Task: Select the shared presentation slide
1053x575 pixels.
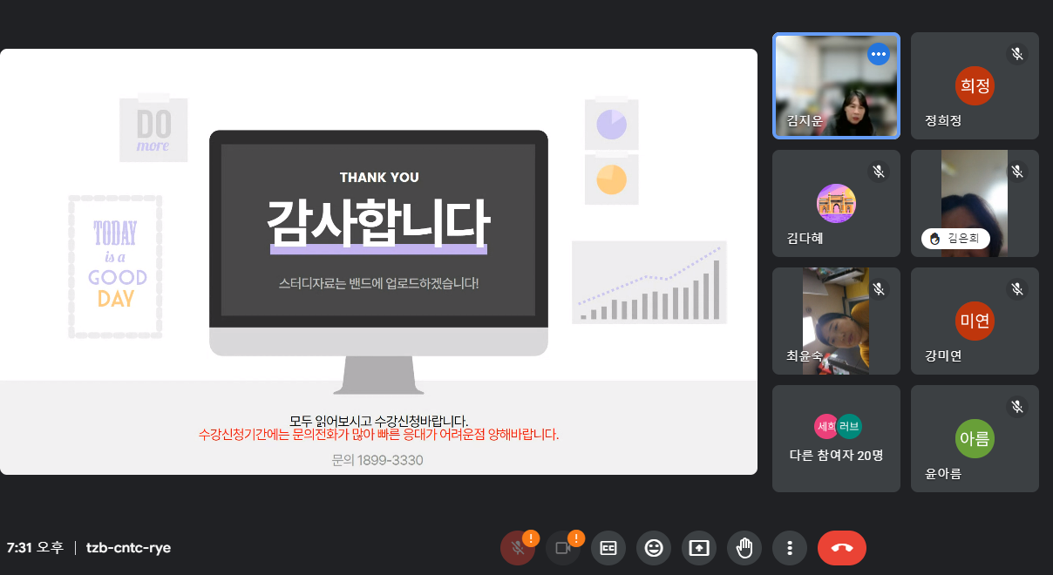Action: (378, 261)
